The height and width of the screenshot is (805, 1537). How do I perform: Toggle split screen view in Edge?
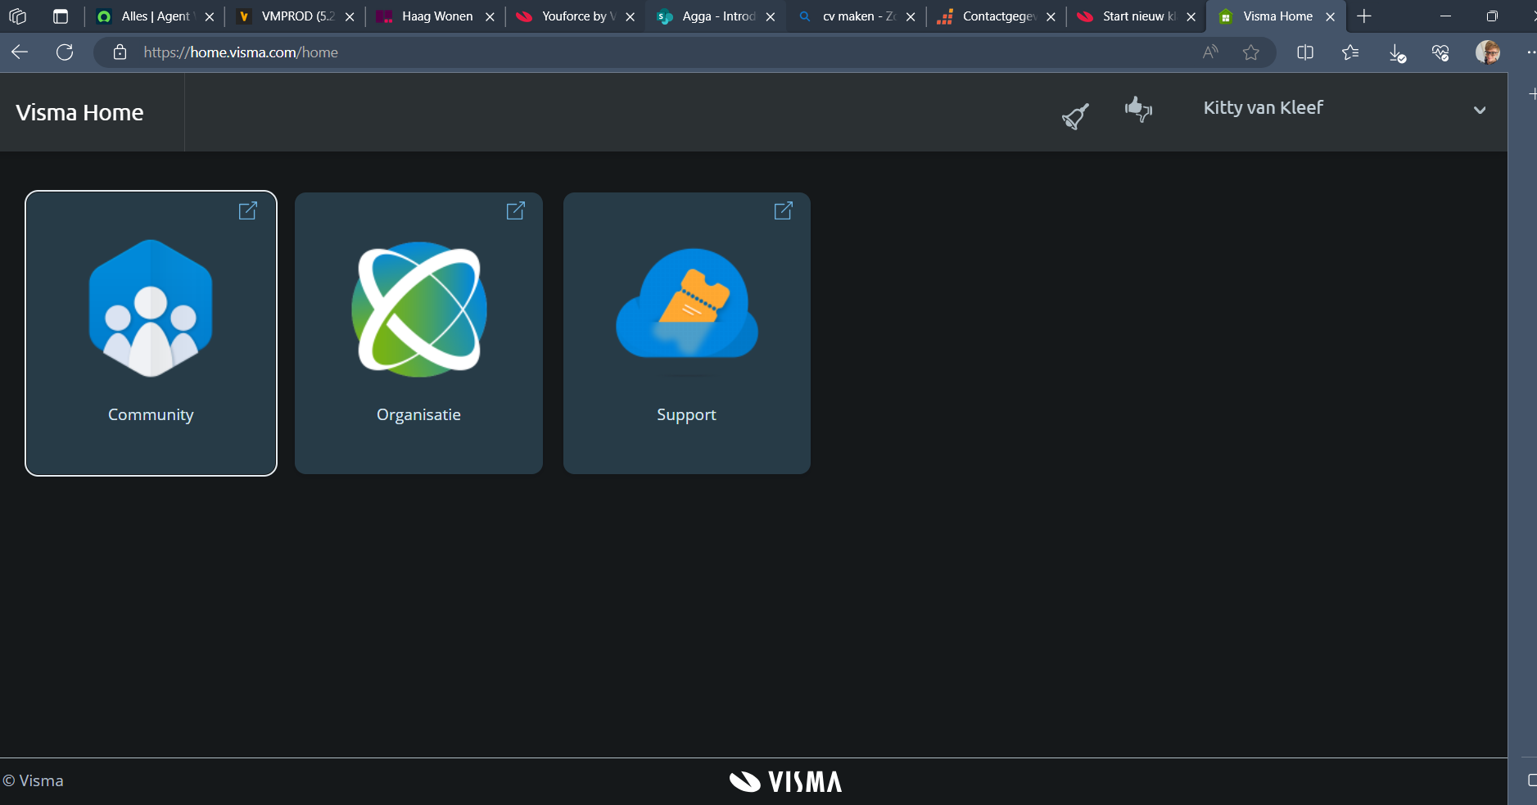coord(1304,52)
